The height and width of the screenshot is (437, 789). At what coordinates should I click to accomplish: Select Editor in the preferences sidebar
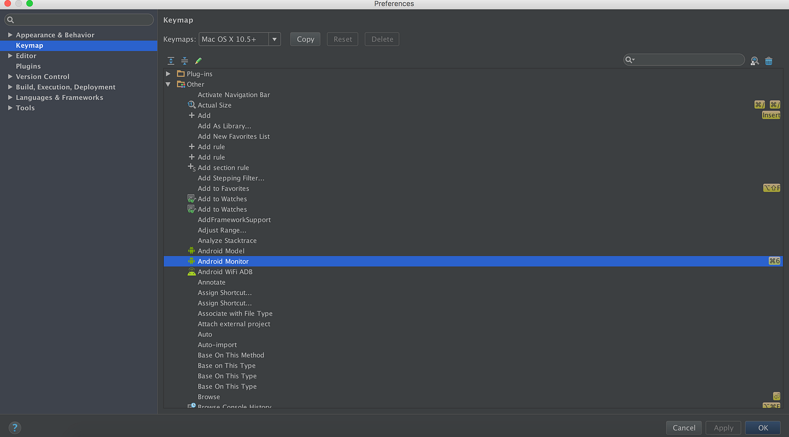[x=25, y=55]
